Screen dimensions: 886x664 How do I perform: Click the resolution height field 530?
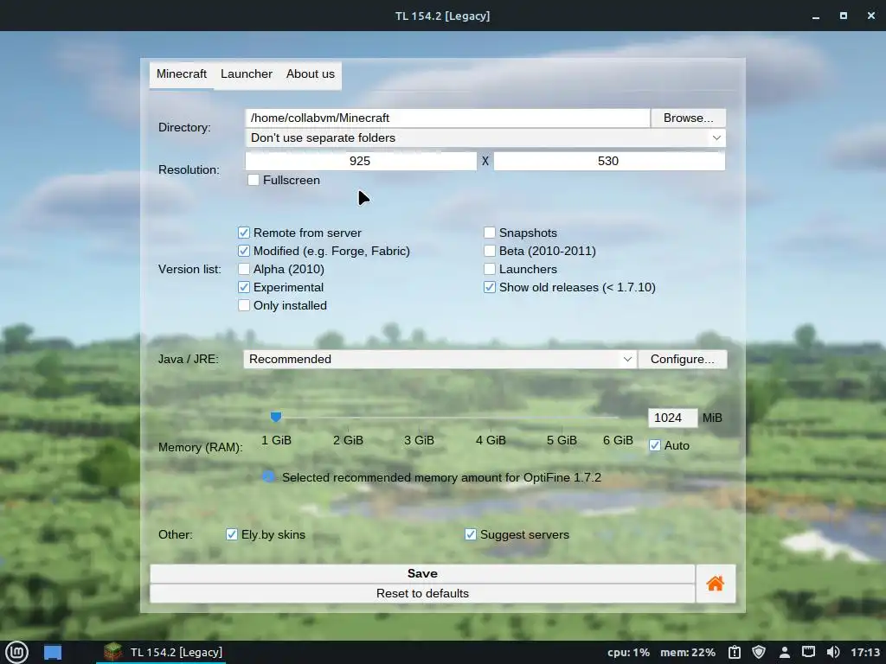[609, 161]
